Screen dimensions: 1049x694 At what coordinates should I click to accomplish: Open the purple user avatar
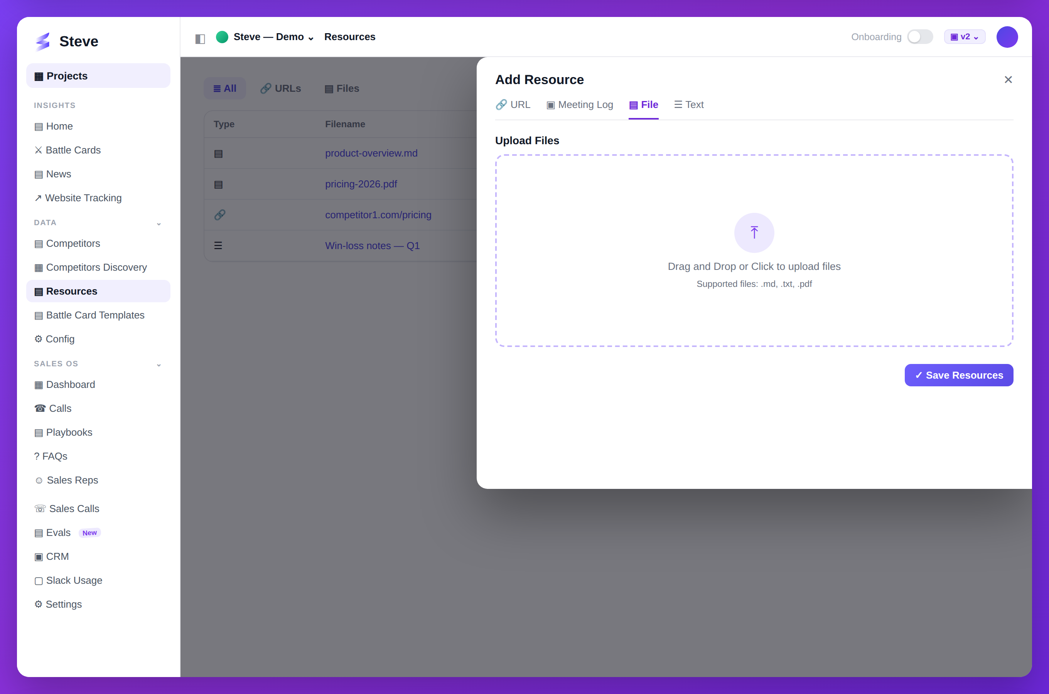coord(1007,37)
